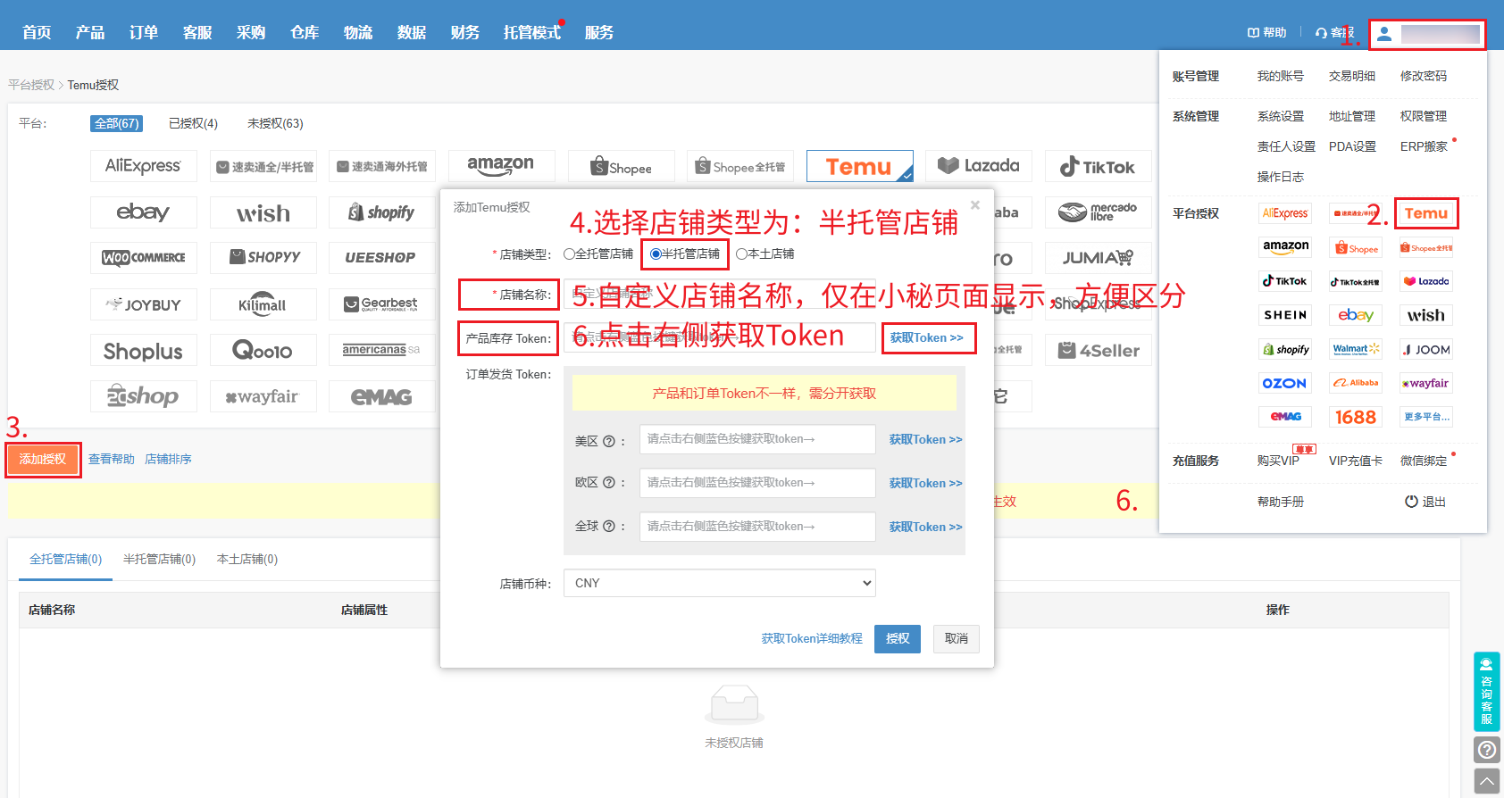This screenshot has height=798, width=1504.
Task: Select the 全托管店铺 radio button
Action: [570, 254]
